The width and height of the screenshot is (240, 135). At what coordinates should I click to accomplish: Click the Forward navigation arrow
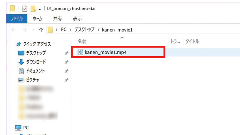[24, 30]
